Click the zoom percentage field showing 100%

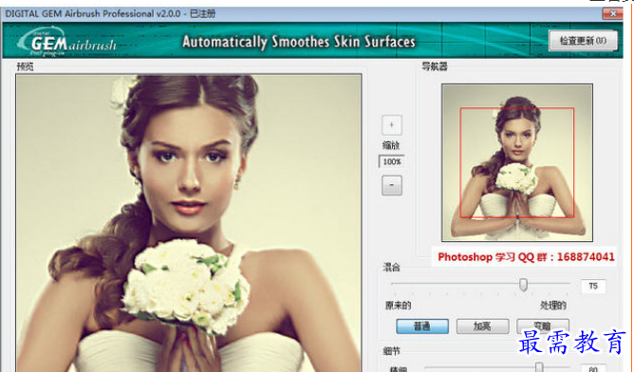pos(391,161)
